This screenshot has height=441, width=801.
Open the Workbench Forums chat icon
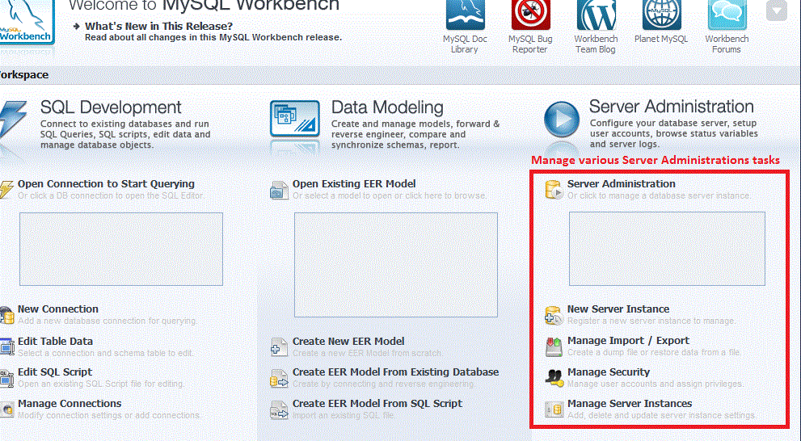coord(727,15)
